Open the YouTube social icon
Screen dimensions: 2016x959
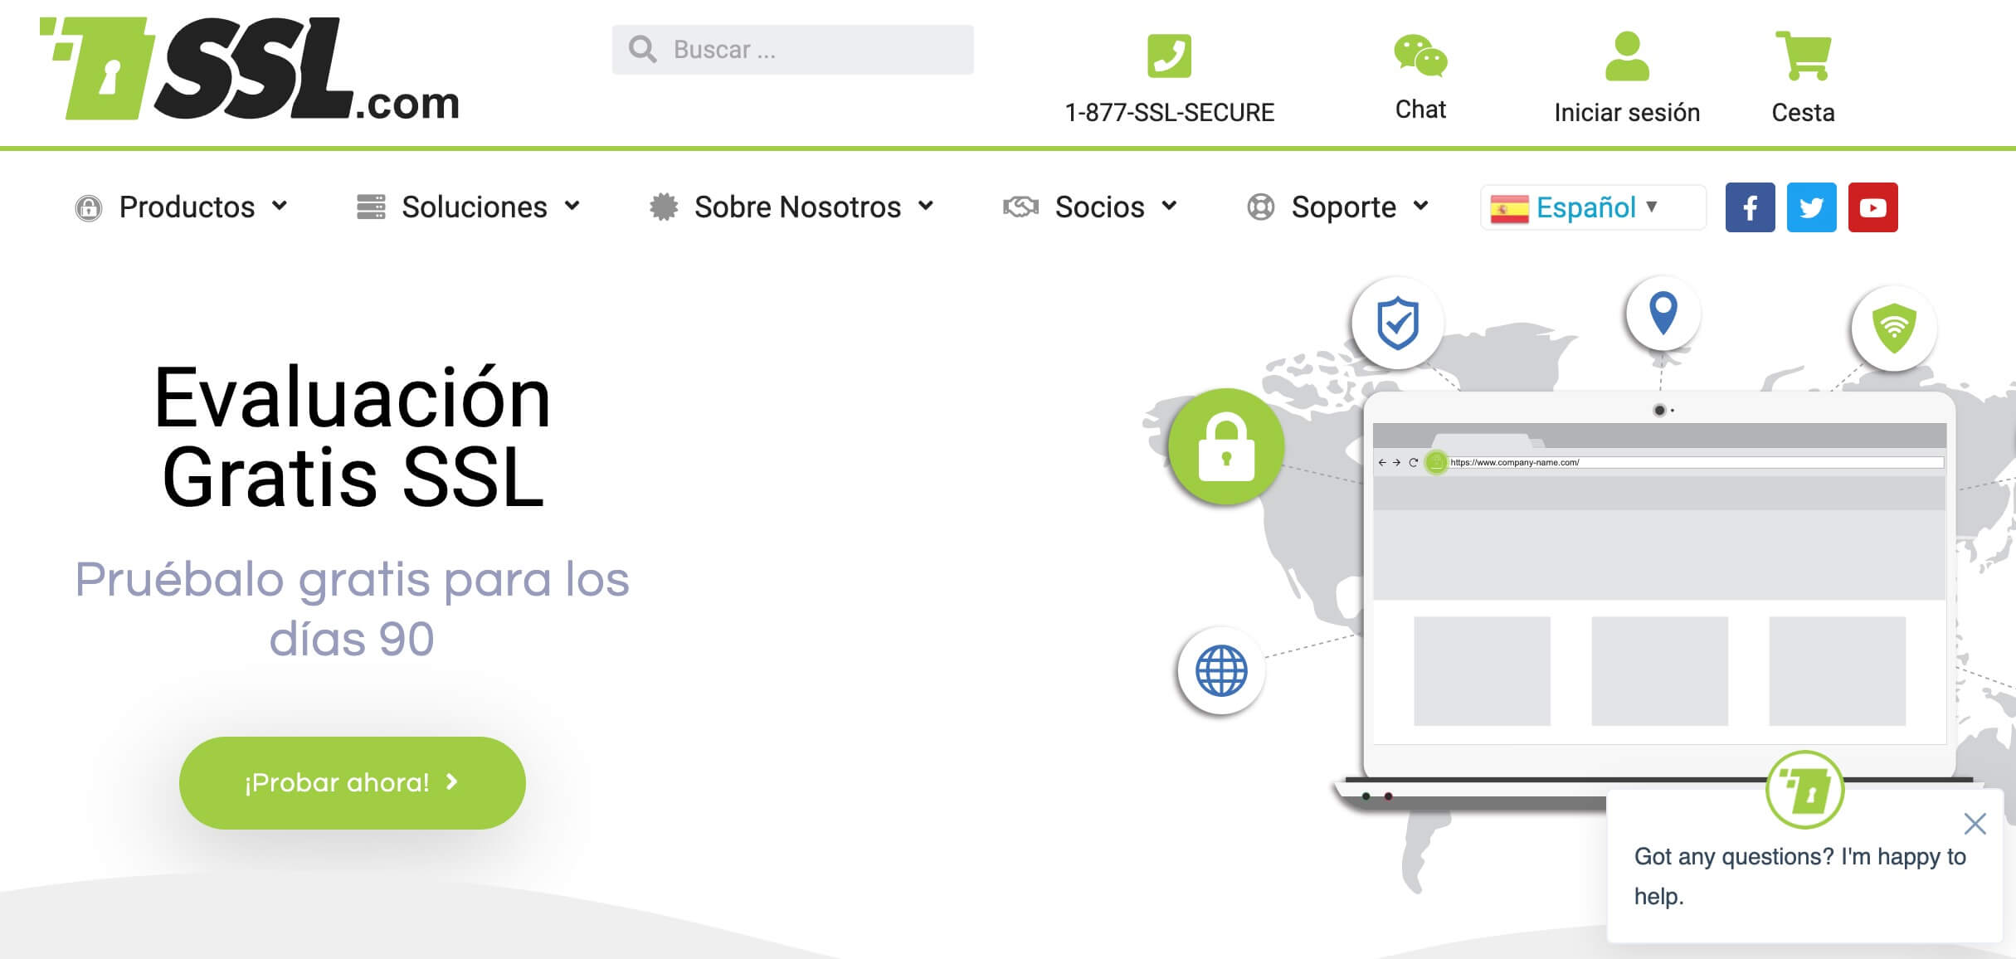(x=1872, y=207)
